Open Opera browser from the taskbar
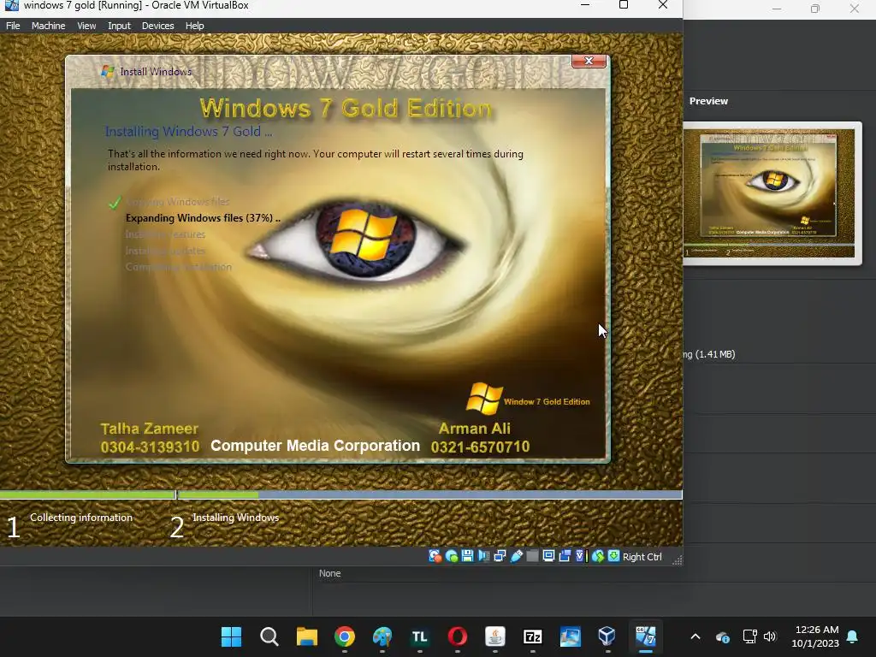This screenshot has width=876, height=657. pyautogui.click(x=458, y=636)
